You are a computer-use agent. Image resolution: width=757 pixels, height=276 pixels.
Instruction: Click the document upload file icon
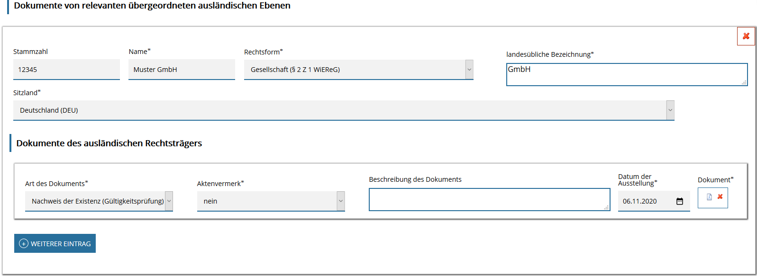[709, 197]
